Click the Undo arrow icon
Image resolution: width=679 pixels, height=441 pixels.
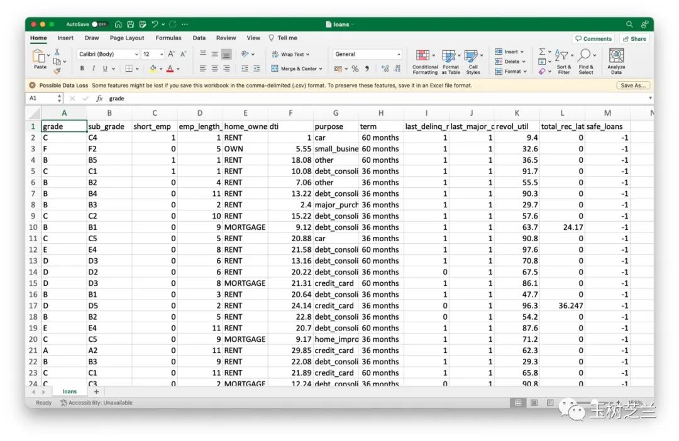click(155, 24)
